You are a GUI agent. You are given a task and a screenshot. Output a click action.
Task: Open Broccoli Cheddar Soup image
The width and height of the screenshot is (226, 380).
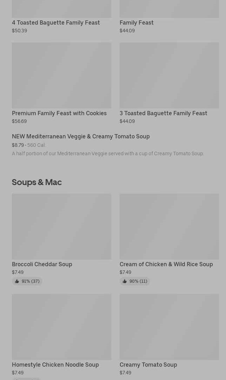click(x=61, y=227)
